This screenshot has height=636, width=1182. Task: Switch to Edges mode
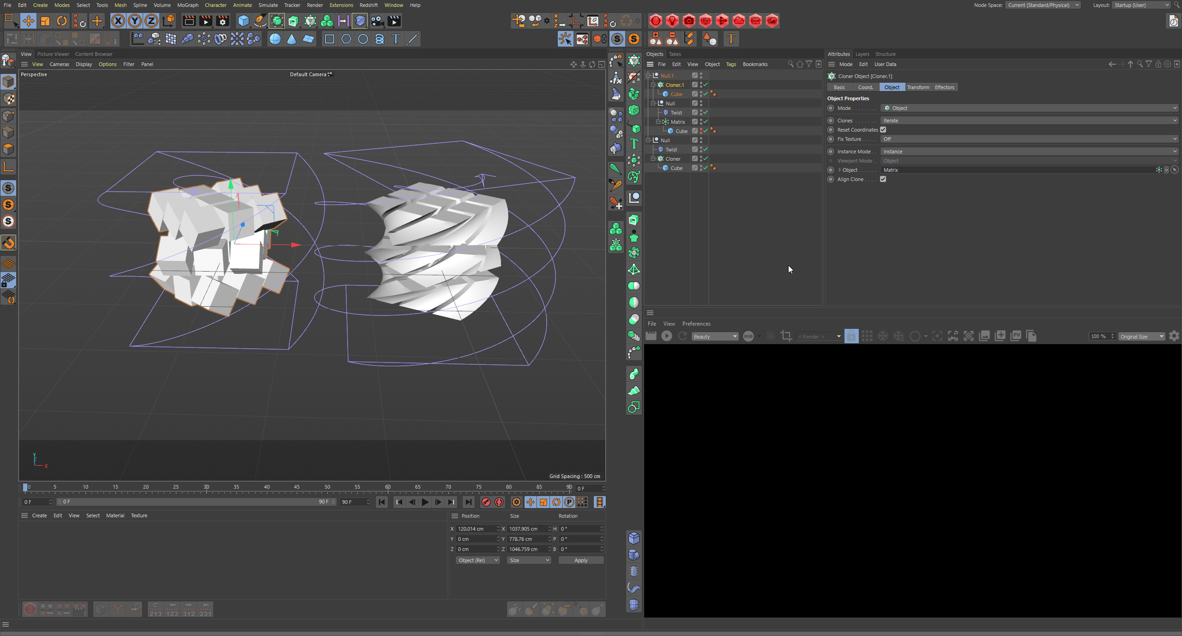tap(8, 133)
